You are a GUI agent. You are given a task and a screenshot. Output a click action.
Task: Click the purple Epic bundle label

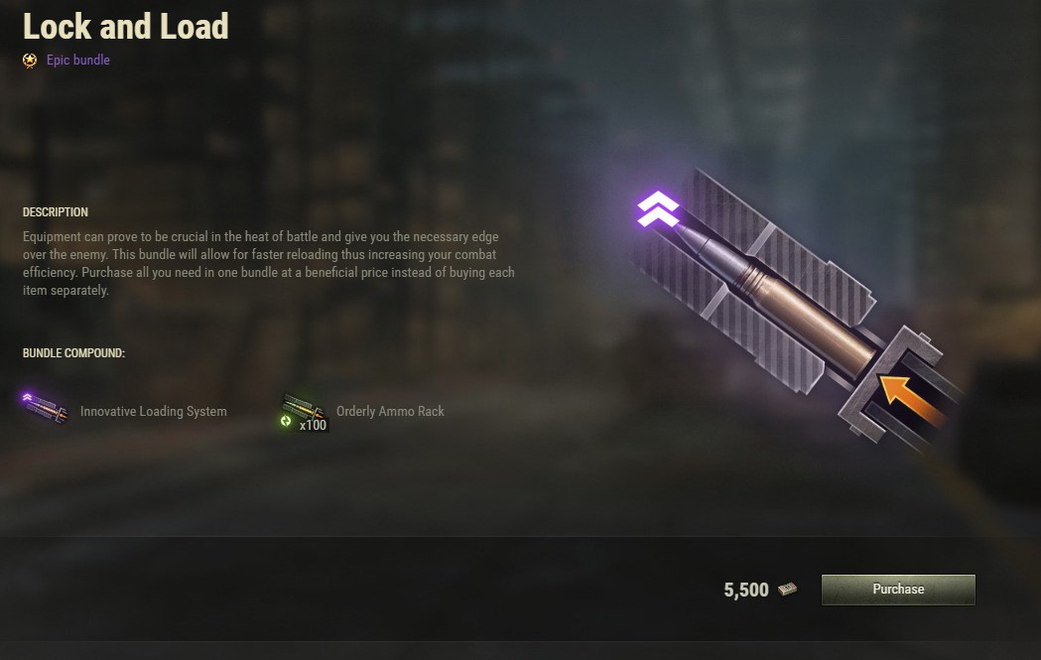click(x=78, y=60)
